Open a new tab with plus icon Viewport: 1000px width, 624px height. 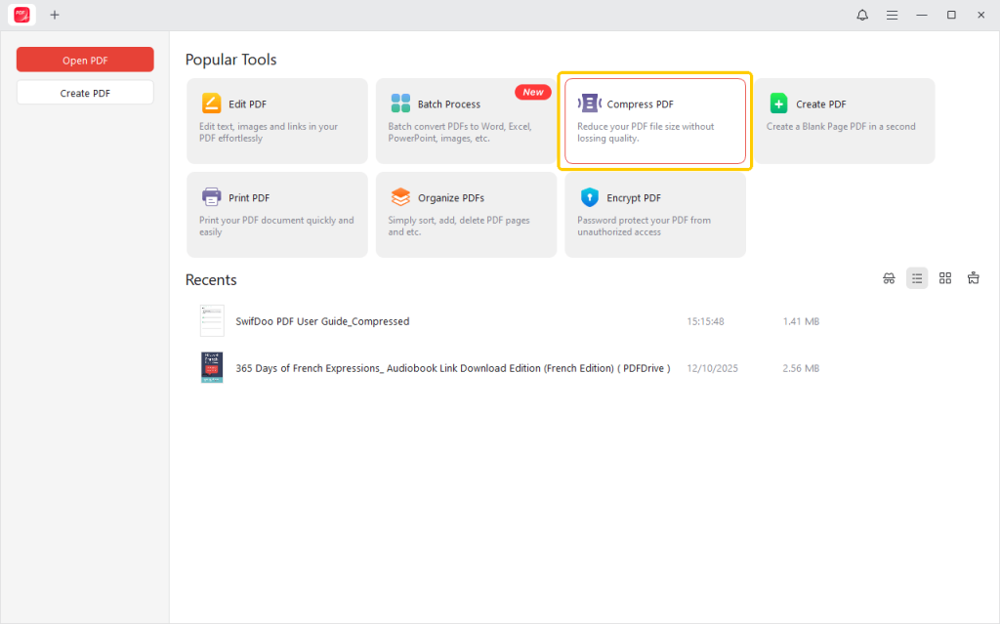point(55,15)
